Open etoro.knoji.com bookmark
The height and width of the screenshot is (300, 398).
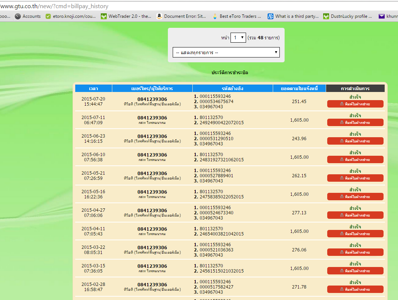[71, 16]
